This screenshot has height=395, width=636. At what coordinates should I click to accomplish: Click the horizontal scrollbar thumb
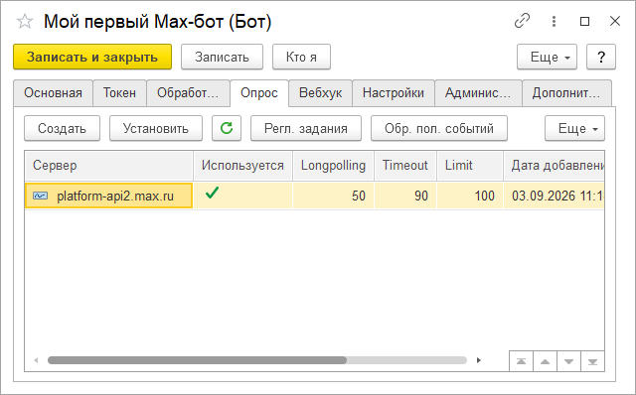197,360
